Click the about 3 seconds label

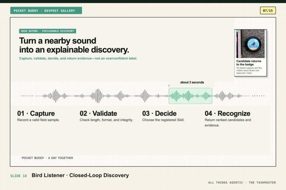tap(192, 82)
